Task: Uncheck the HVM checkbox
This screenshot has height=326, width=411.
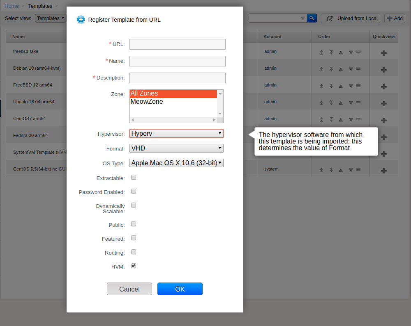Action: point(134,266)
